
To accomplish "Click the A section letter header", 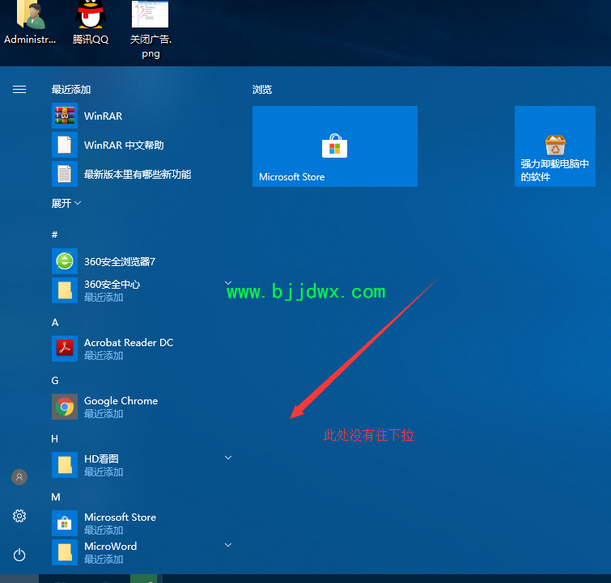I will coord(55,323).
